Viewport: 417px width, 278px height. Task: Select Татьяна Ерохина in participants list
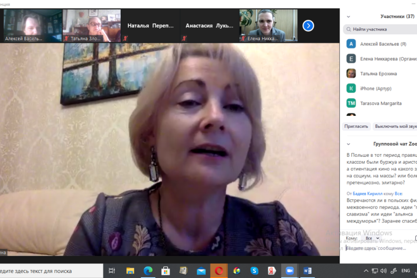click(x=378, y=74)
